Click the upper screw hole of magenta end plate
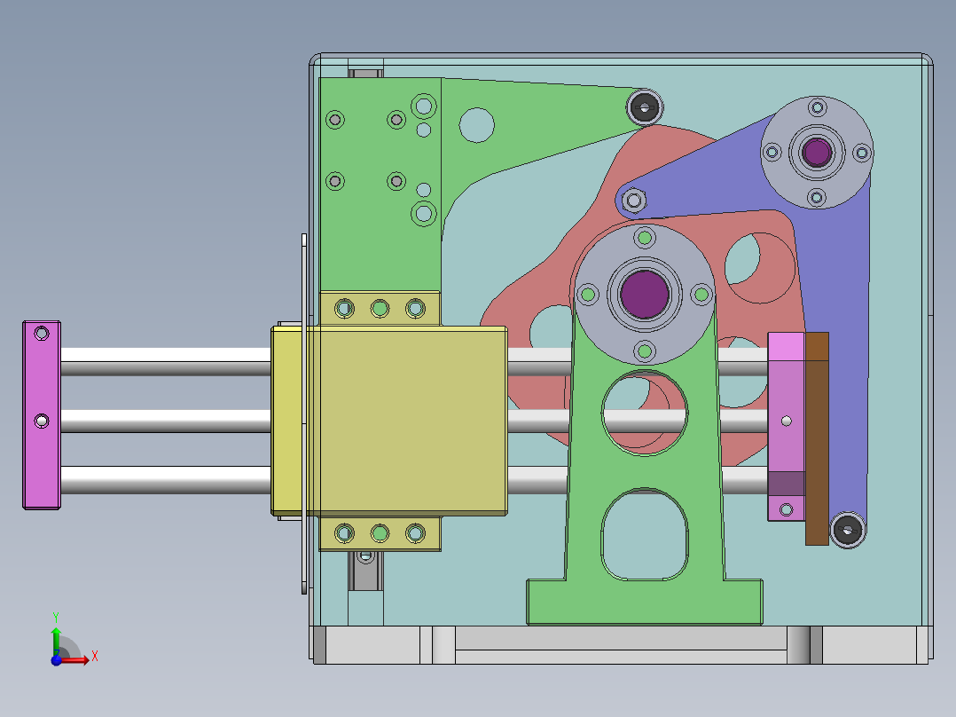The image size is (956, 717). (42, 333)
